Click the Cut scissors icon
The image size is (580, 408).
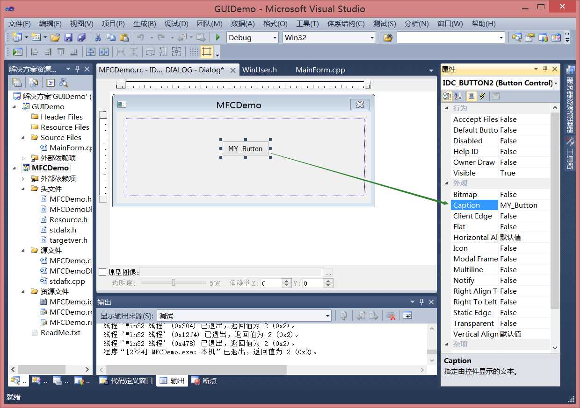pyautogui.click(x=98, y=38)
